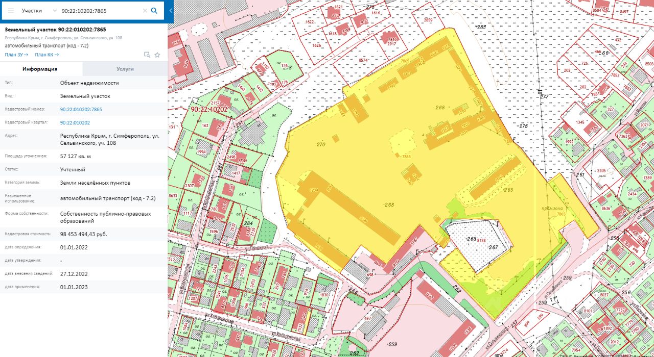Click parcel 1626 on the map
This screenshot has height=357, width=654.
coord(317,45)
